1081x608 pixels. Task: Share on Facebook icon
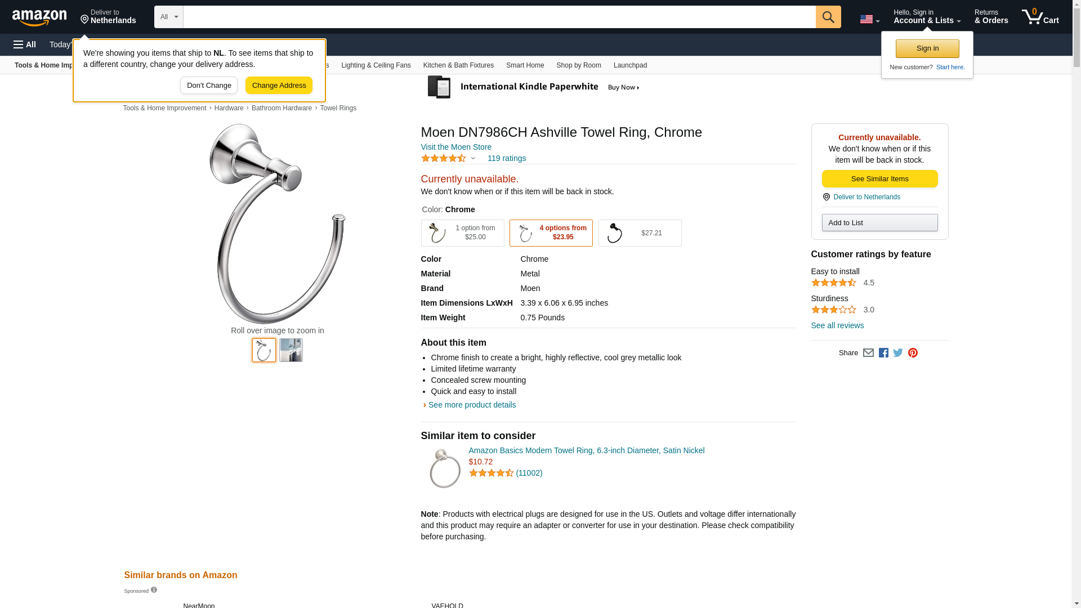(883, 353)
